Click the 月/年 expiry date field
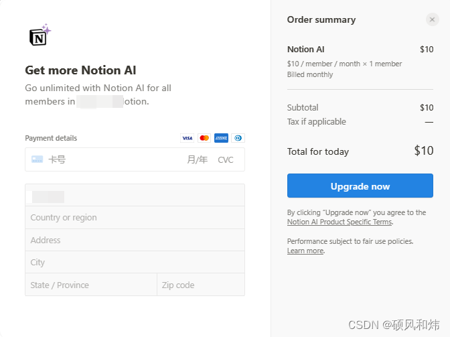Image resolution: width=450 pixels, height=337 pixels. click(x=197, y=159)
